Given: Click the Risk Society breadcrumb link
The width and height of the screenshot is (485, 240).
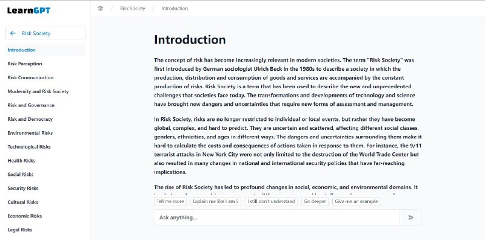Looking at the screenshot, I should [x=132, y=8].
